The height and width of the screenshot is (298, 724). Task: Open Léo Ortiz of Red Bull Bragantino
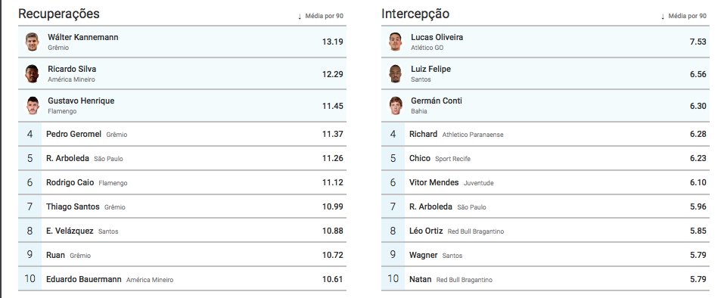pos(426,231)
